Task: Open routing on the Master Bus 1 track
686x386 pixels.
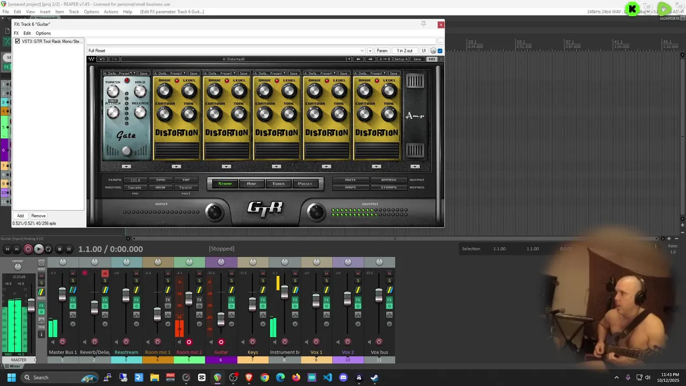Action: (73, 290)
